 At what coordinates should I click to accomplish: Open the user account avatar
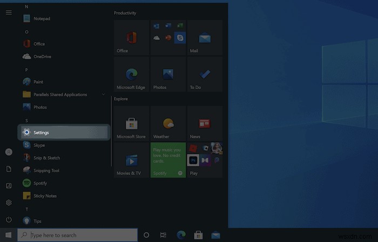tap(9, 152)
